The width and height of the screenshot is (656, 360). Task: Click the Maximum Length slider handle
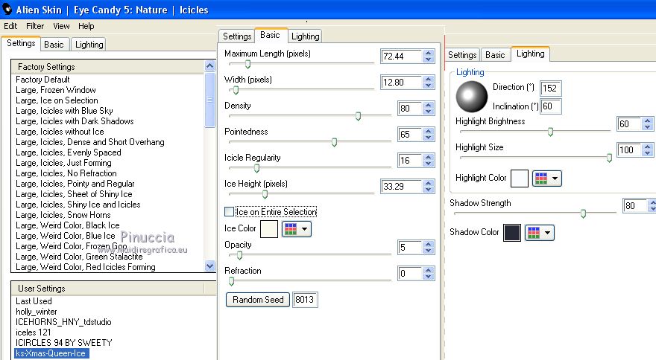click(247, 64)
